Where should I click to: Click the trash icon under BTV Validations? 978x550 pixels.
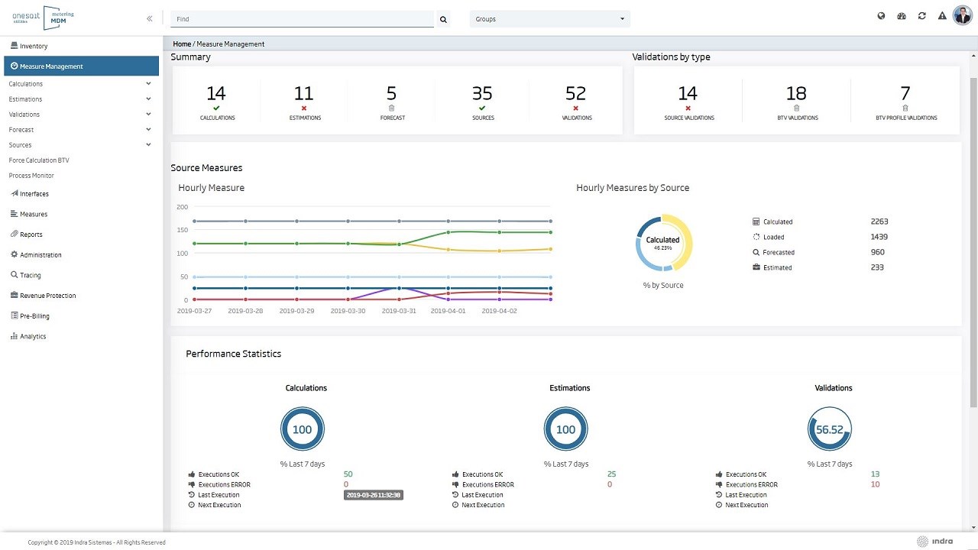pos(797,108)
